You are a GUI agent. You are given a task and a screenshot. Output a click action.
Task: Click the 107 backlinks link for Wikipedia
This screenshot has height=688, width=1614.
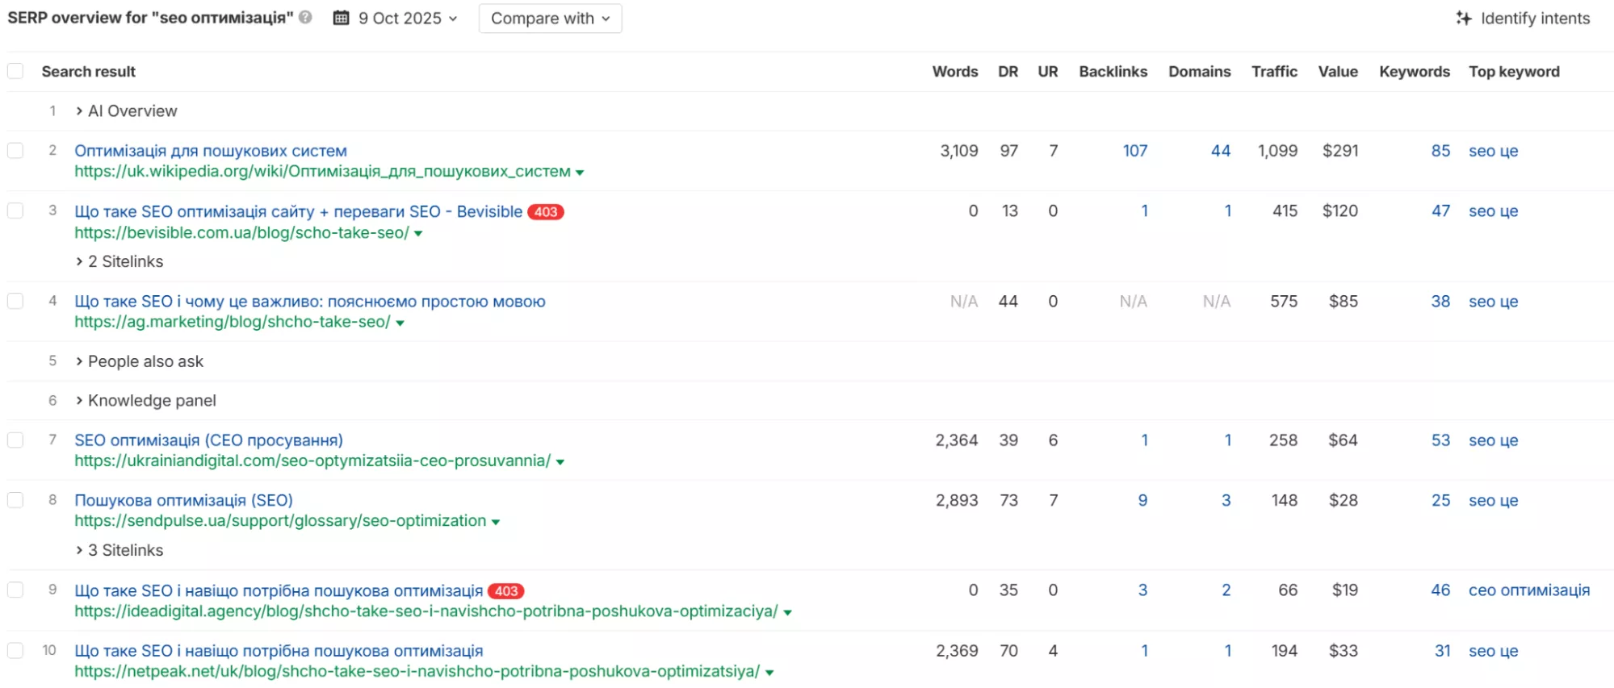click(x=1134, y=151)
